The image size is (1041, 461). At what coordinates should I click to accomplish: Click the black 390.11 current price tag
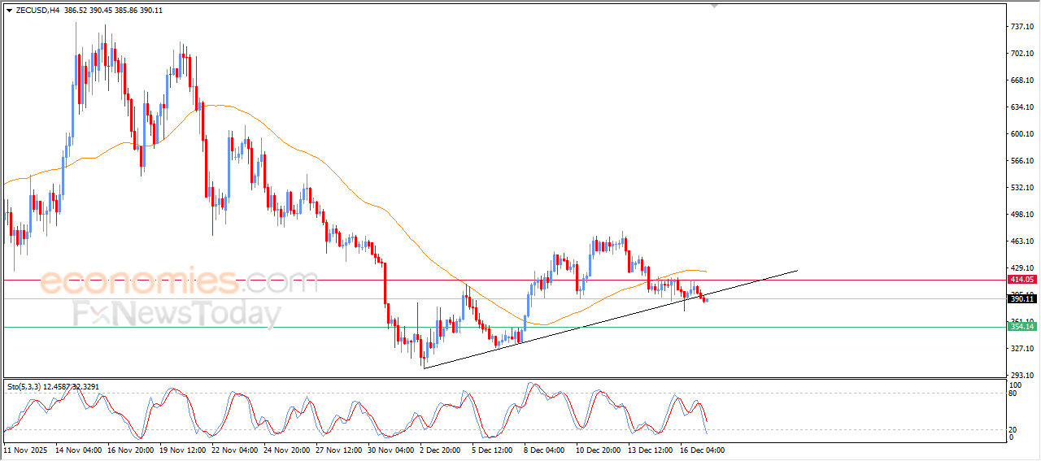click(x=1021, y=298)
